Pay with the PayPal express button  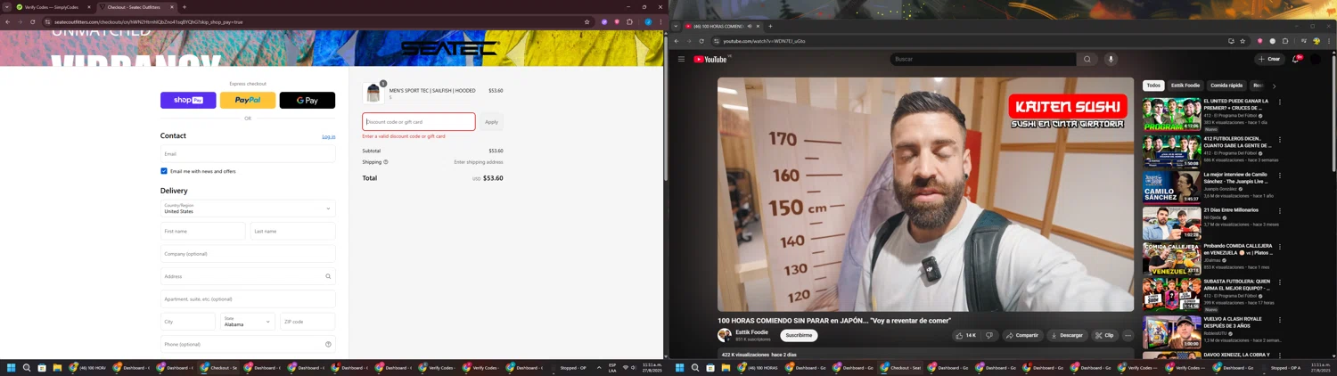[248, 100]
